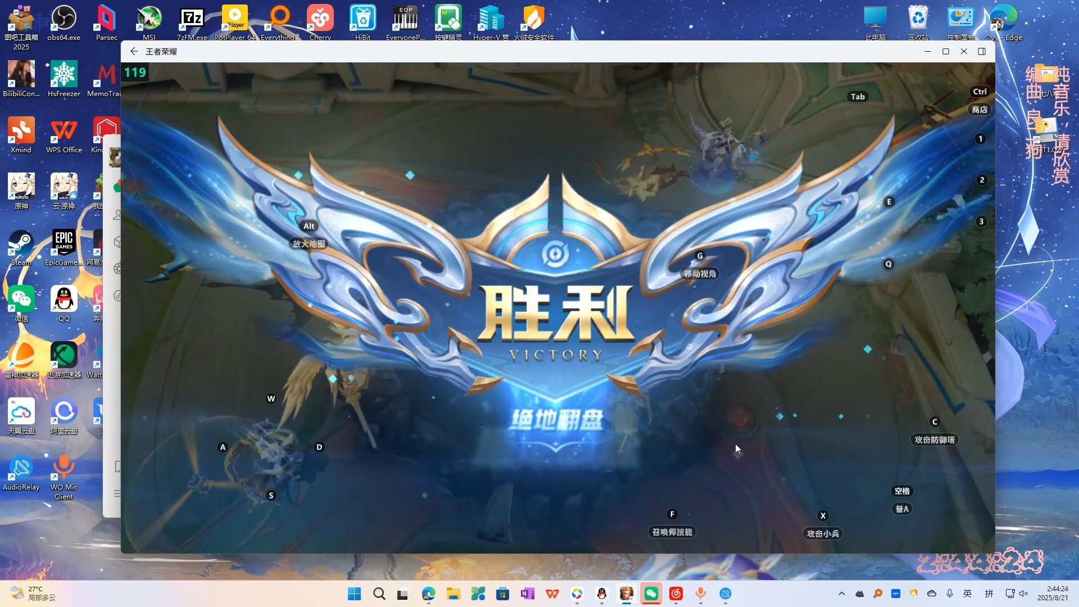
Task: Open PotPlayer 64 desktop shortcut
Action: 235,24
